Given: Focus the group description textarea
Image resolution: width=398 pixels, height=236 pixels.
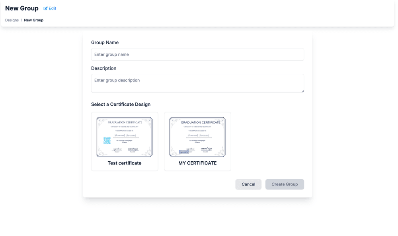Looking at the screenshot, I should pyautogui.click(x=197, y=83).
